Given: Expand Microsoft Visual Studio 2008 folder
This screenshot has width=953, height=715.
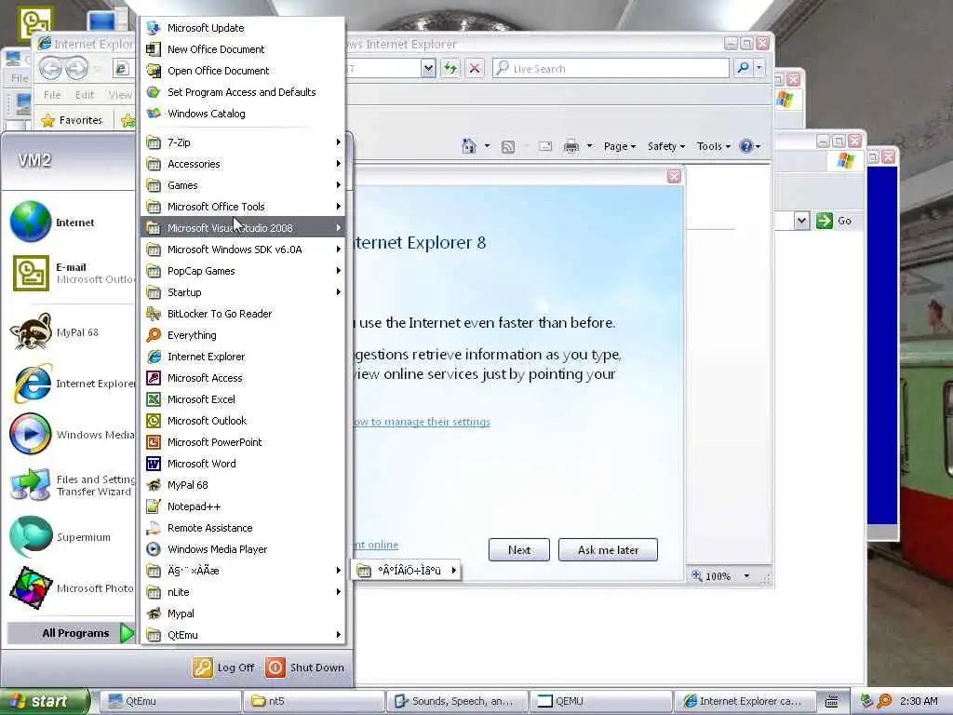Looking at the screenshot, I should point(243,228).
